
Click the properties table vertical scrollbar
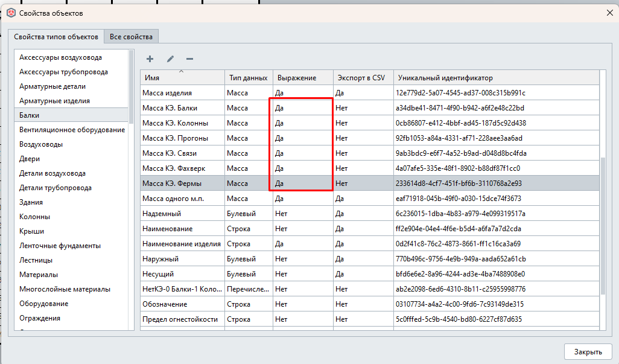tap(603, 225)
